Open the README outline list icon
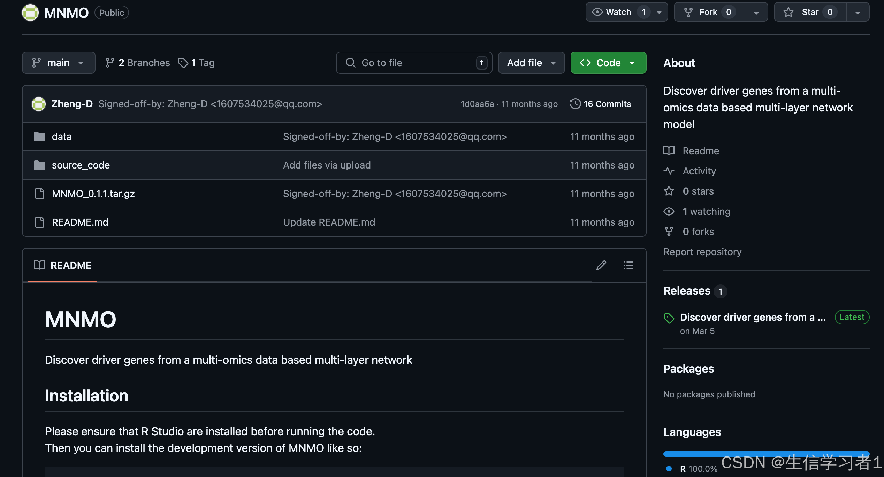 [628, 265]
